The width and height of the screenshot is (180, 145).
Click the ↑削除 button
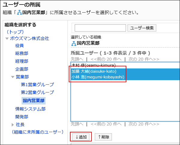[103, 137]
